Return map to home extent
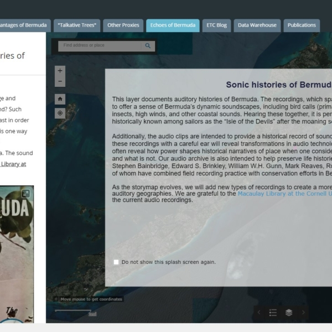This screenshot has height=332, width=332. click(60, 99)
